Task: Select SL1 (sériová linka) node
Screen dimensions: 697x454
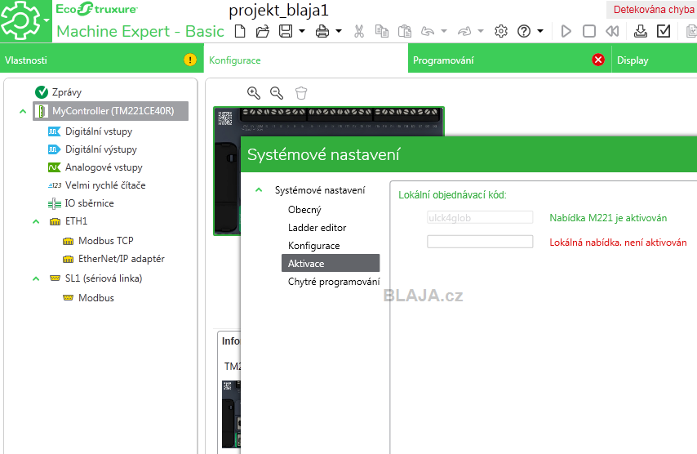Action: [104, 278]
